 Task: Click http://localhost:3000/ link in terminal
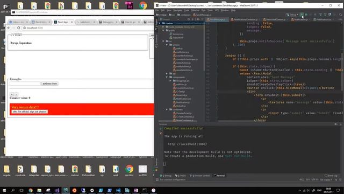pyautogui.click(x=188, y=144)
